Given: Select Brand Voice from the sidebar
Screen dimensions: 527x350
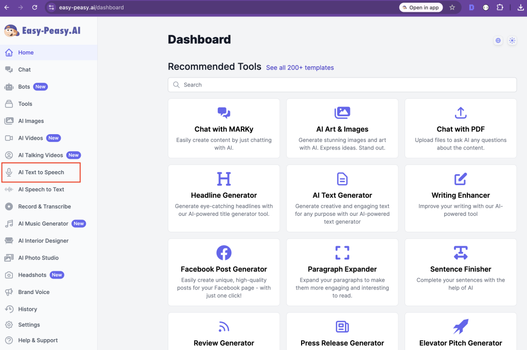Looking at the screenshot, I should [34, 292].
